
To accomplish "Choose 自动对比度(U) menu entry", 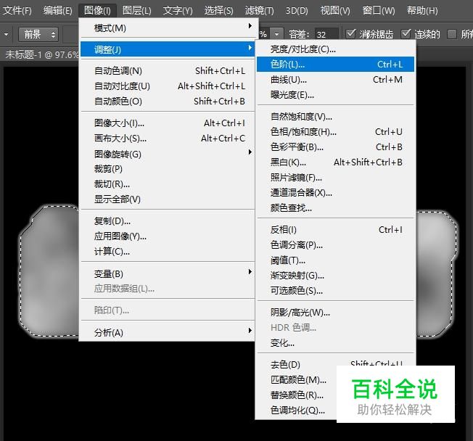I will point(168,86).
